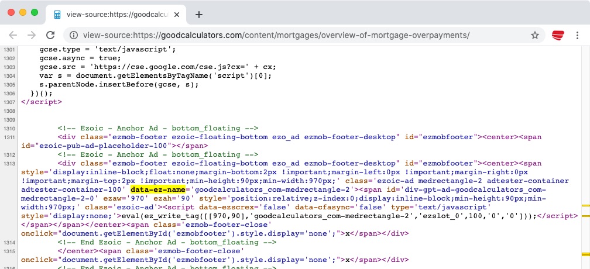This screenshot has width=590, height=269.
Task: Click the 'gcse.async = true;' line
Action: coord(80,58)
